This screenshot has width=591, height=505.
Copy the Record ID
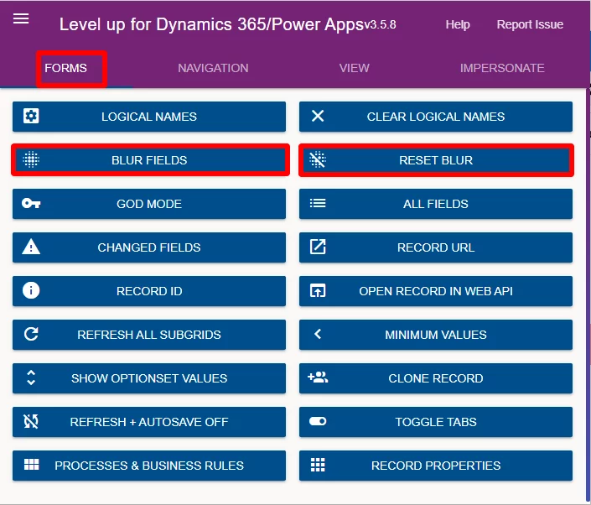[149, 291]
